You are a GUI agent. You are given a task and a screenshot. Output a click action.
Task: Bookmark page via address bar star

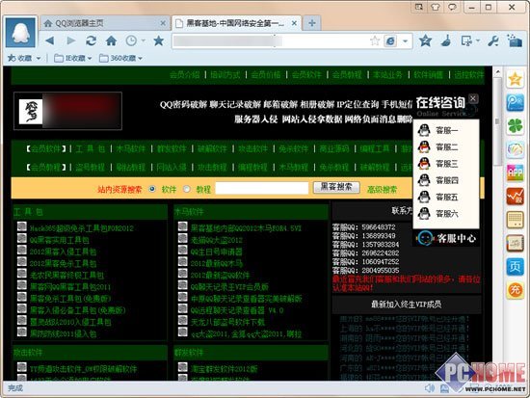[x=375, y=41]
